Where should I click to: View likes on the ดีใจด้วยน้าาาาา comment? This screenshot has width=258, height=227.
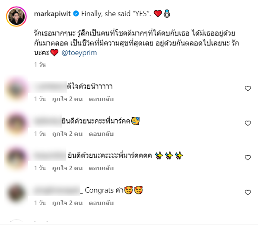[67, 99]
